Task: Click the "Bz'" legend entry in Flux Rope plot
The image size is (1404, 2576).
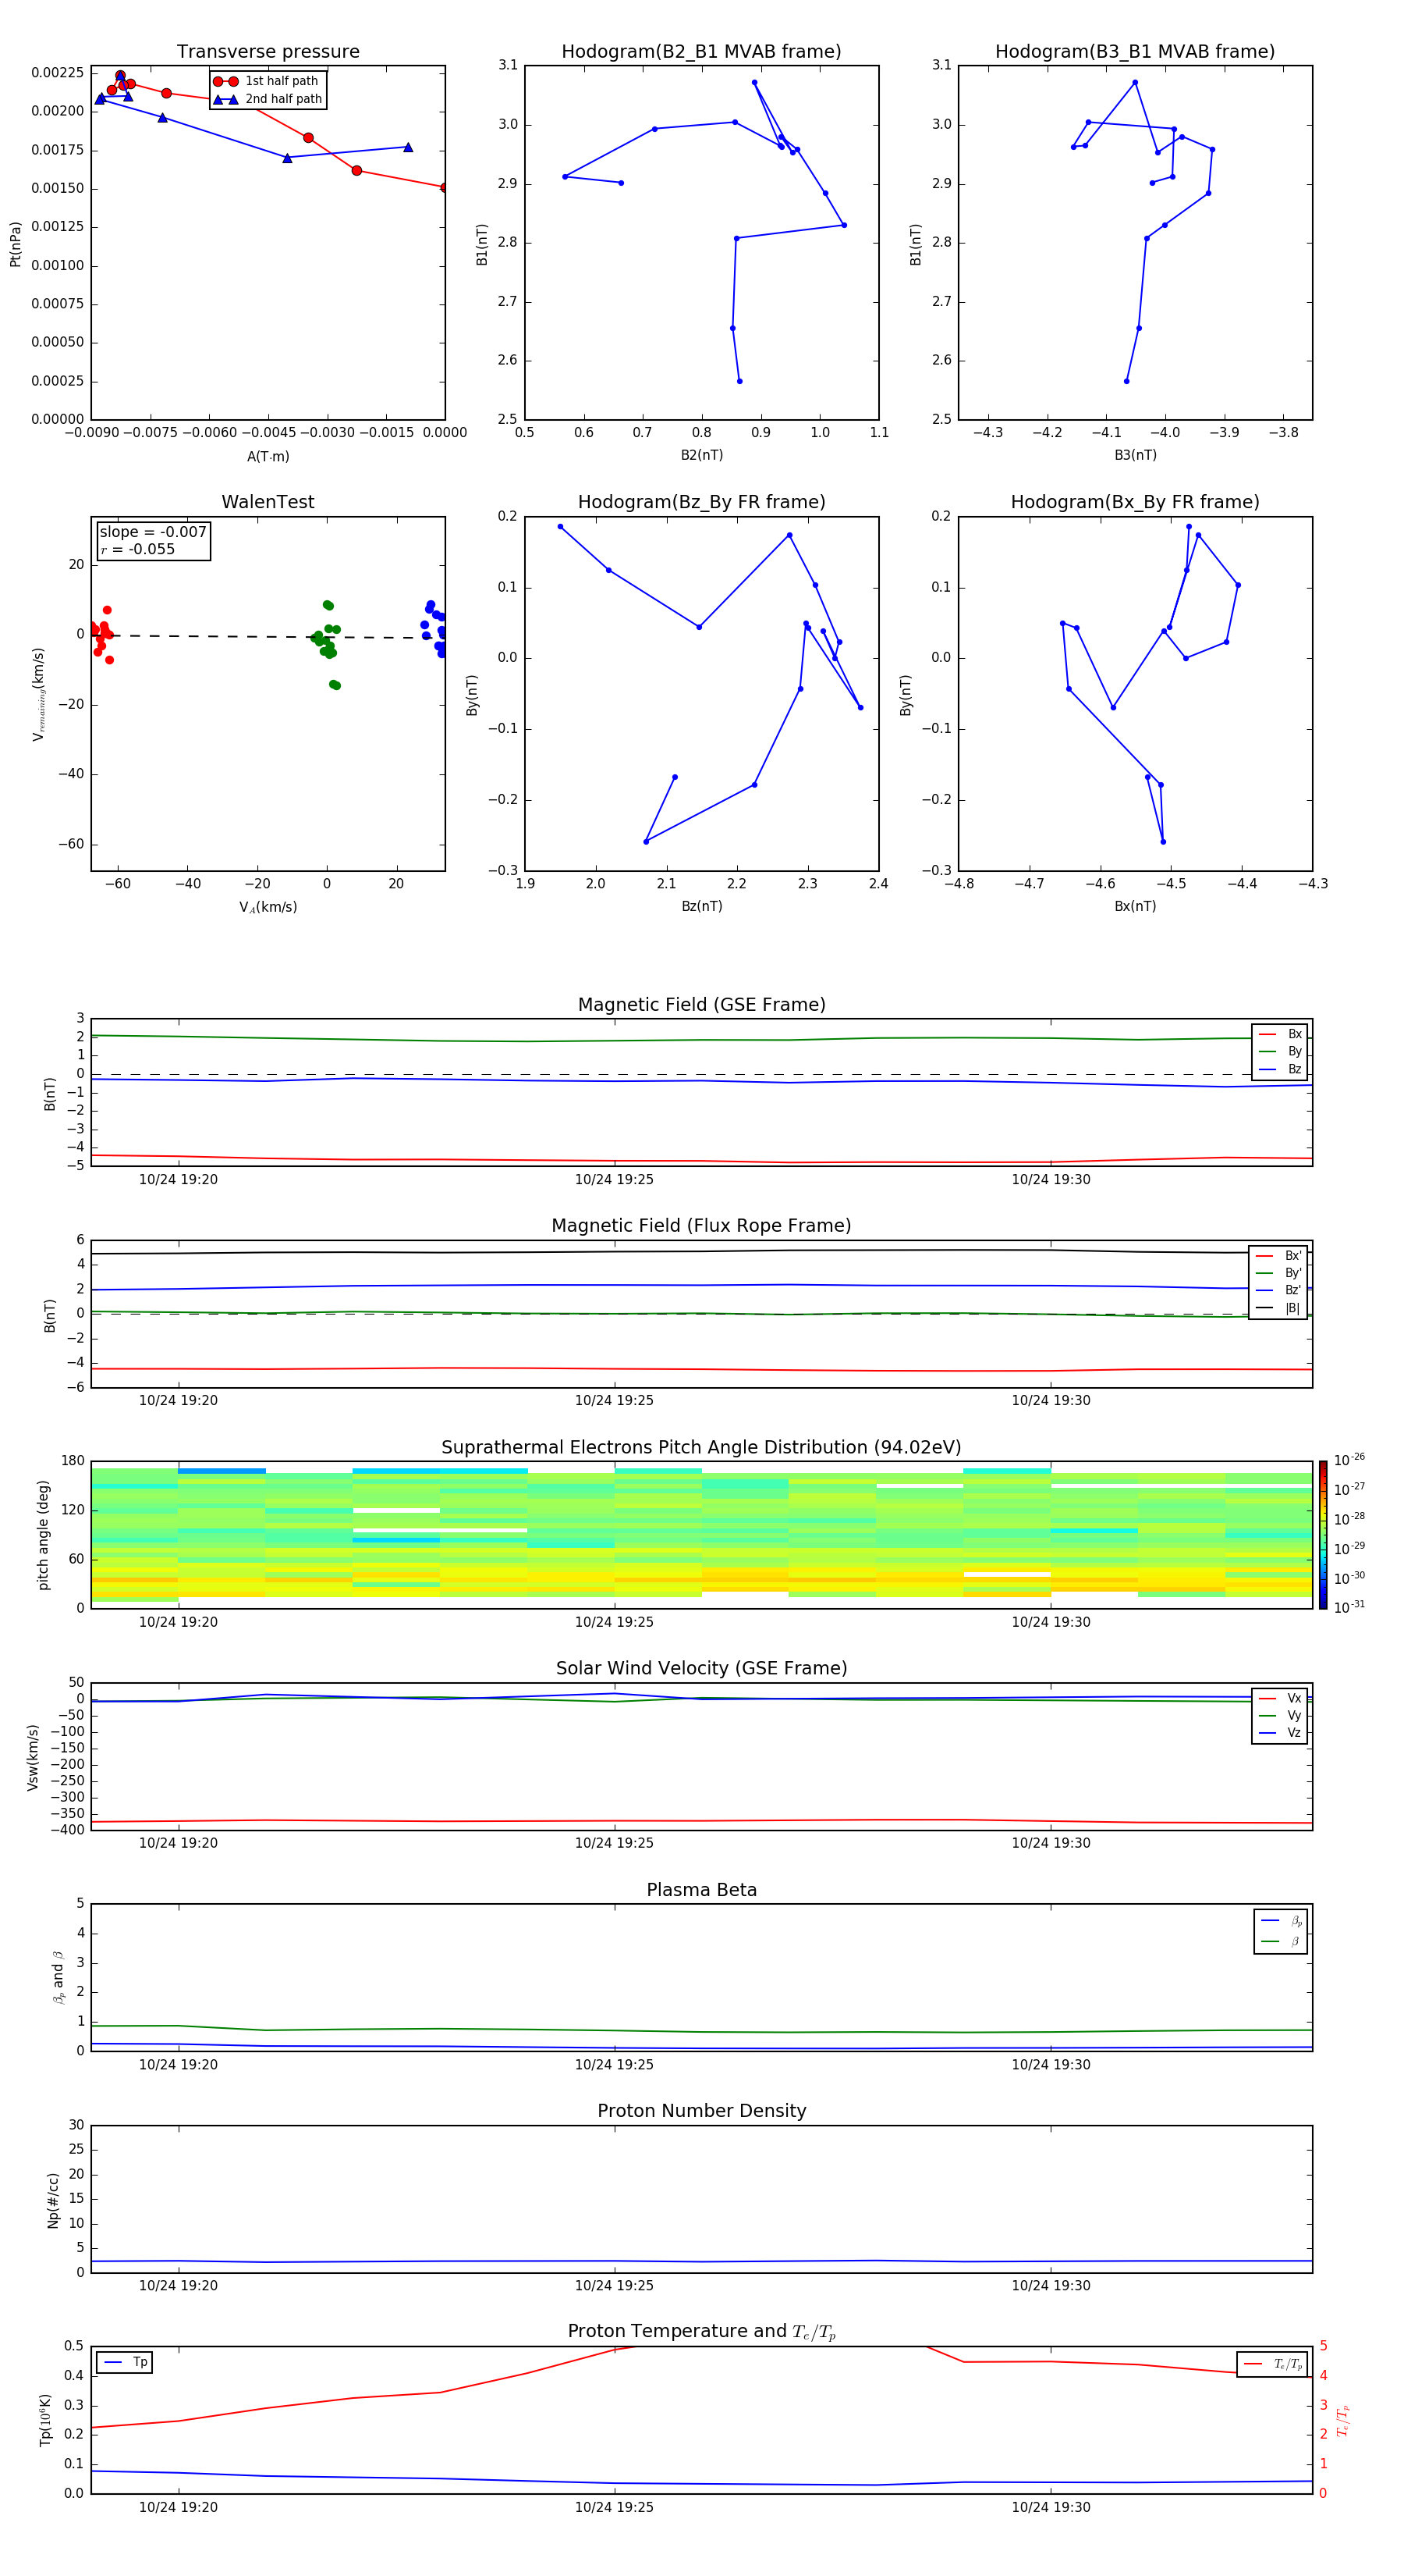Action: click(1279, 1290)
